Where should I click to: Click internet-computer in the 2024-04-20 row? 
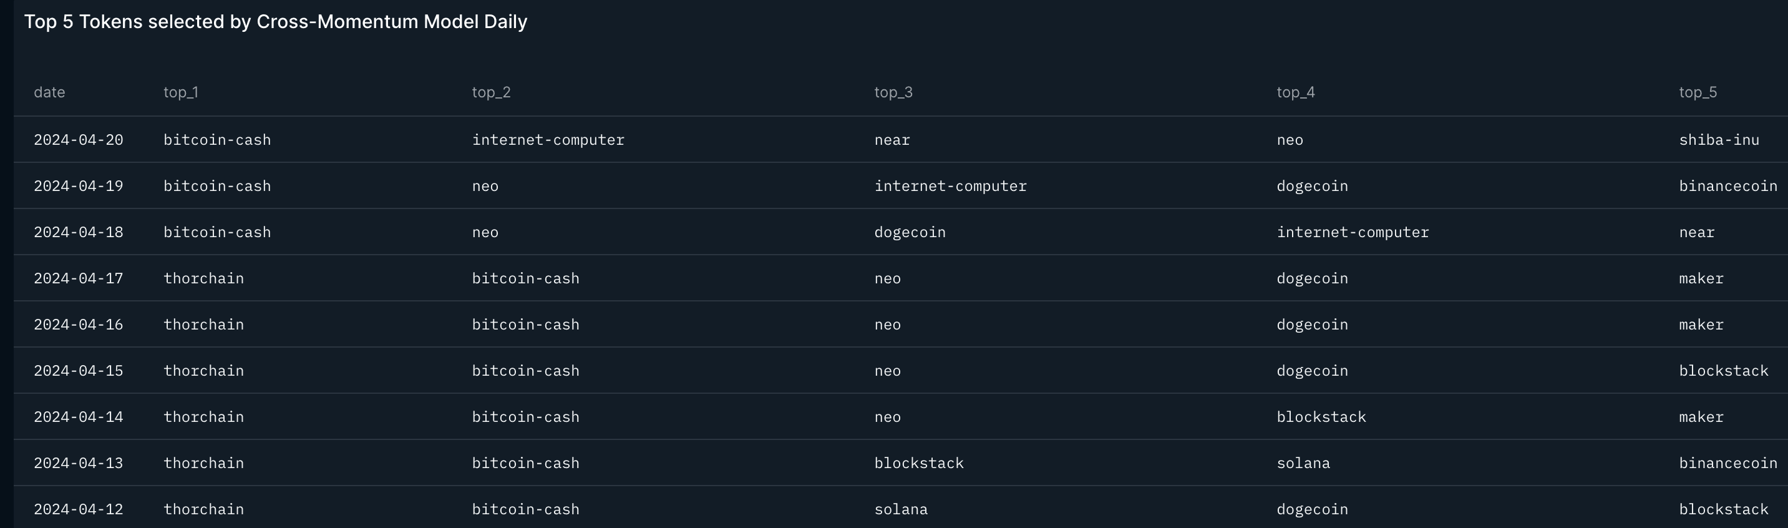click(x=548, y=140)
